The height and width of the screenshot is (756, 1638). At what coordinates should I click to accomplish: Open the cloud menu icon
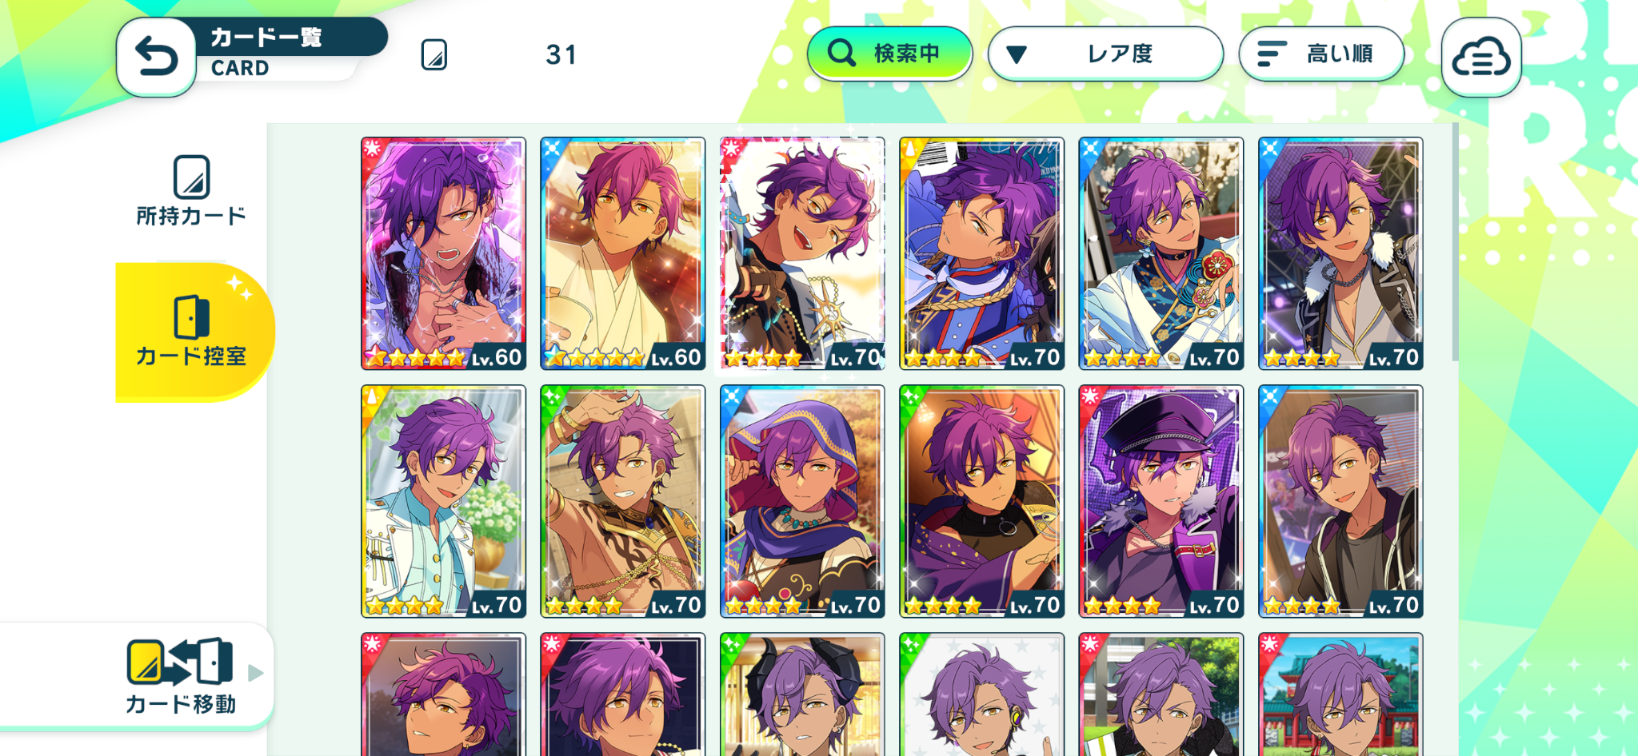[1481, 58]
